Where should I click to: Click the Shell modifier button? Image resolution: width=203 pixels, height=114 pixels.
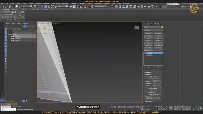(x=158, y=38)
